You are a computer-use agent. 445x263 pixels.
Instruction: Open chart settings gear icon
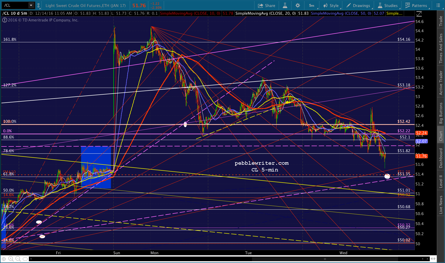pos(298,5)
